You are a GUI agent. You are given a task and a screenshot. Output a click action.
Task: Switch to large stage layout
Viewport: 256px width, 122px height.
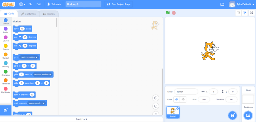tap(245, 13)
